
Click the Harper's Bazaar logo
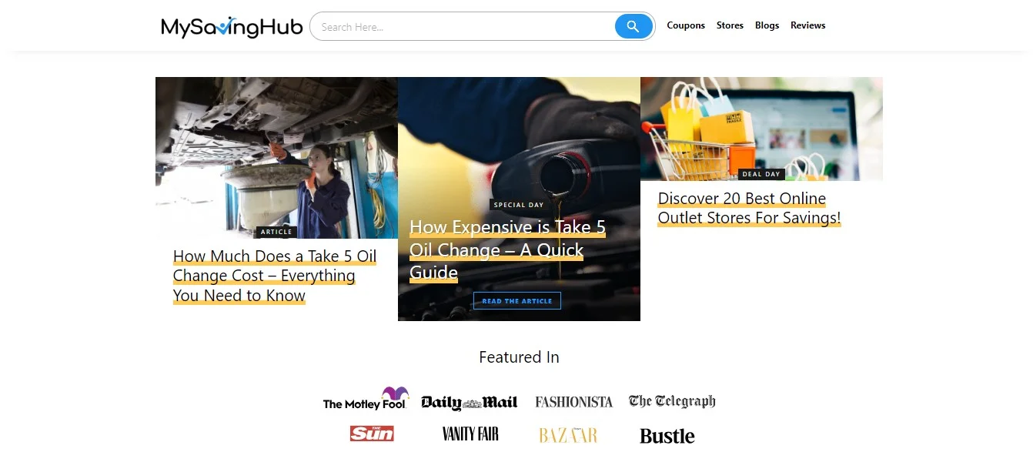(x=568, y=436)
